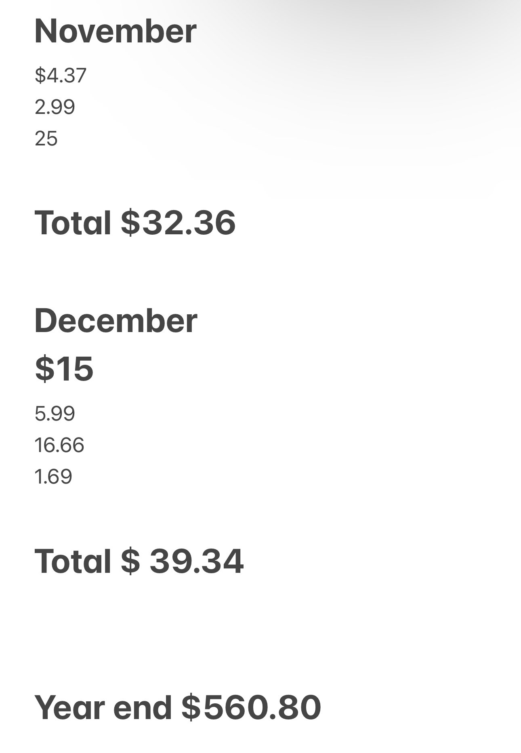Viewport: 521px width, 753px height.
Task: Click the Year end $560.80 heading
Action: (x=178, y=707)
